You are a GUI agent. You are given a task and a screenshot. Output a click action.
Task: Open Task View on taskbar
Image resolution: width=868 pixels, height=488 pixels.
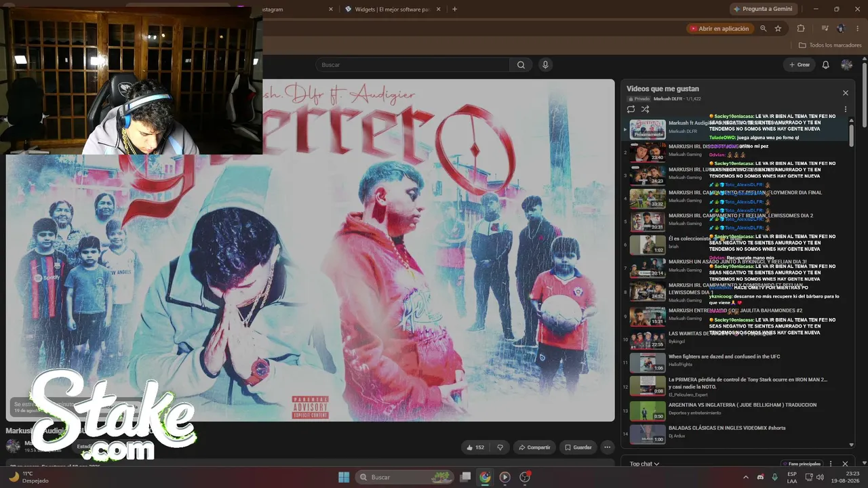(x=465, y=477)
